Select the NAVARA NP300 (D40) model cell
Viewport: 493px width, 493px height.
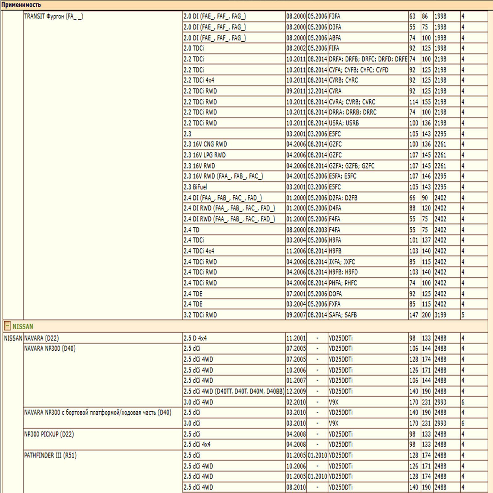[x=50, y=348]
